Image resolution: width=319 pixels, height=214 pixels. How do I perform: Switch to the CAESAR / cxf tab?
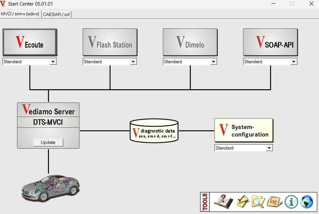(56, 14)
